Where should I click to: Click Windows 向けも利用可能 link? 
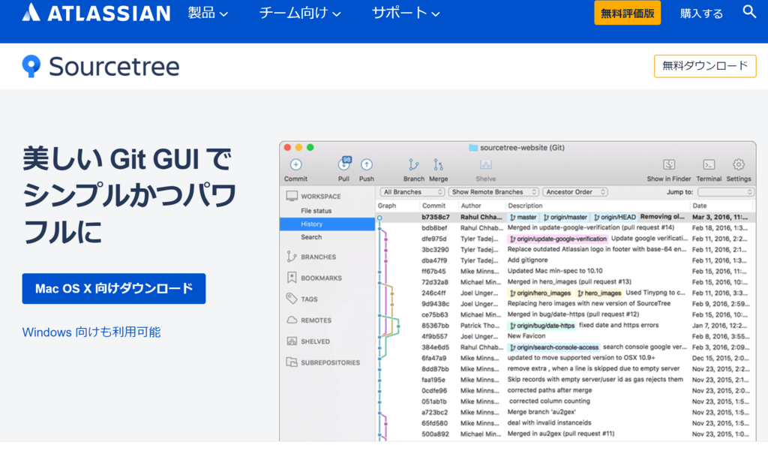click(91, 332)
